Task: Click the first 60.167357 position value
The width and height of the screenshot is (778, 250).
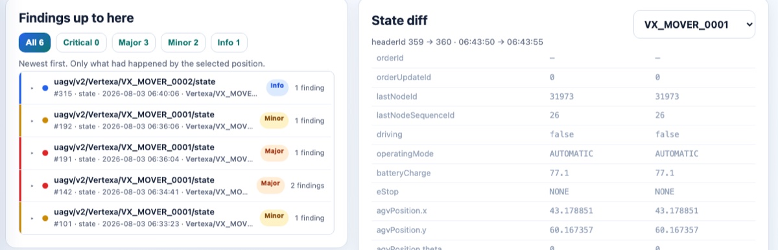Action: 571,230
